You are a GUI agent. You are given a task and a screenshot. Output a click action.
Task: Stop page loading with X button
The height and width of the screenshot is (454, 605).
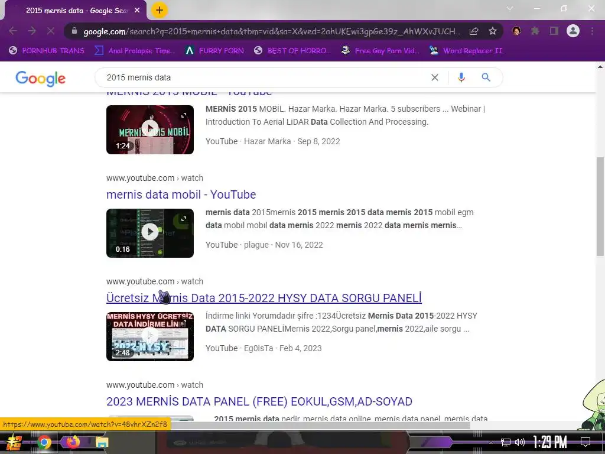coord(51,31)
